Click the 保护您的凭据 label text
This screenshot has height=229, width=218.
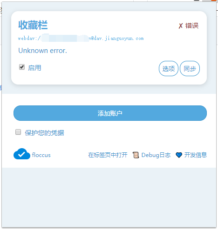click(x=45, y=133)
